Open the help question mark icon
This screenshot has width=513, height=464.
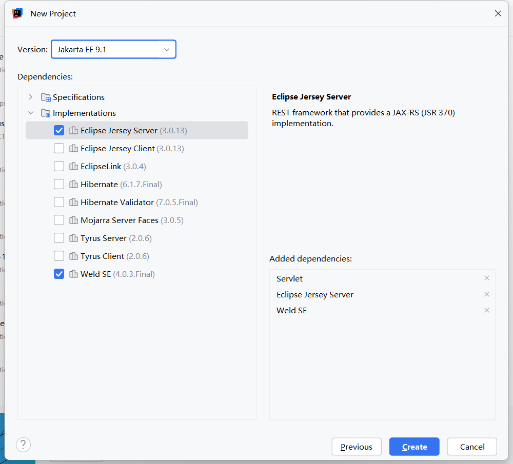(24, 445)
